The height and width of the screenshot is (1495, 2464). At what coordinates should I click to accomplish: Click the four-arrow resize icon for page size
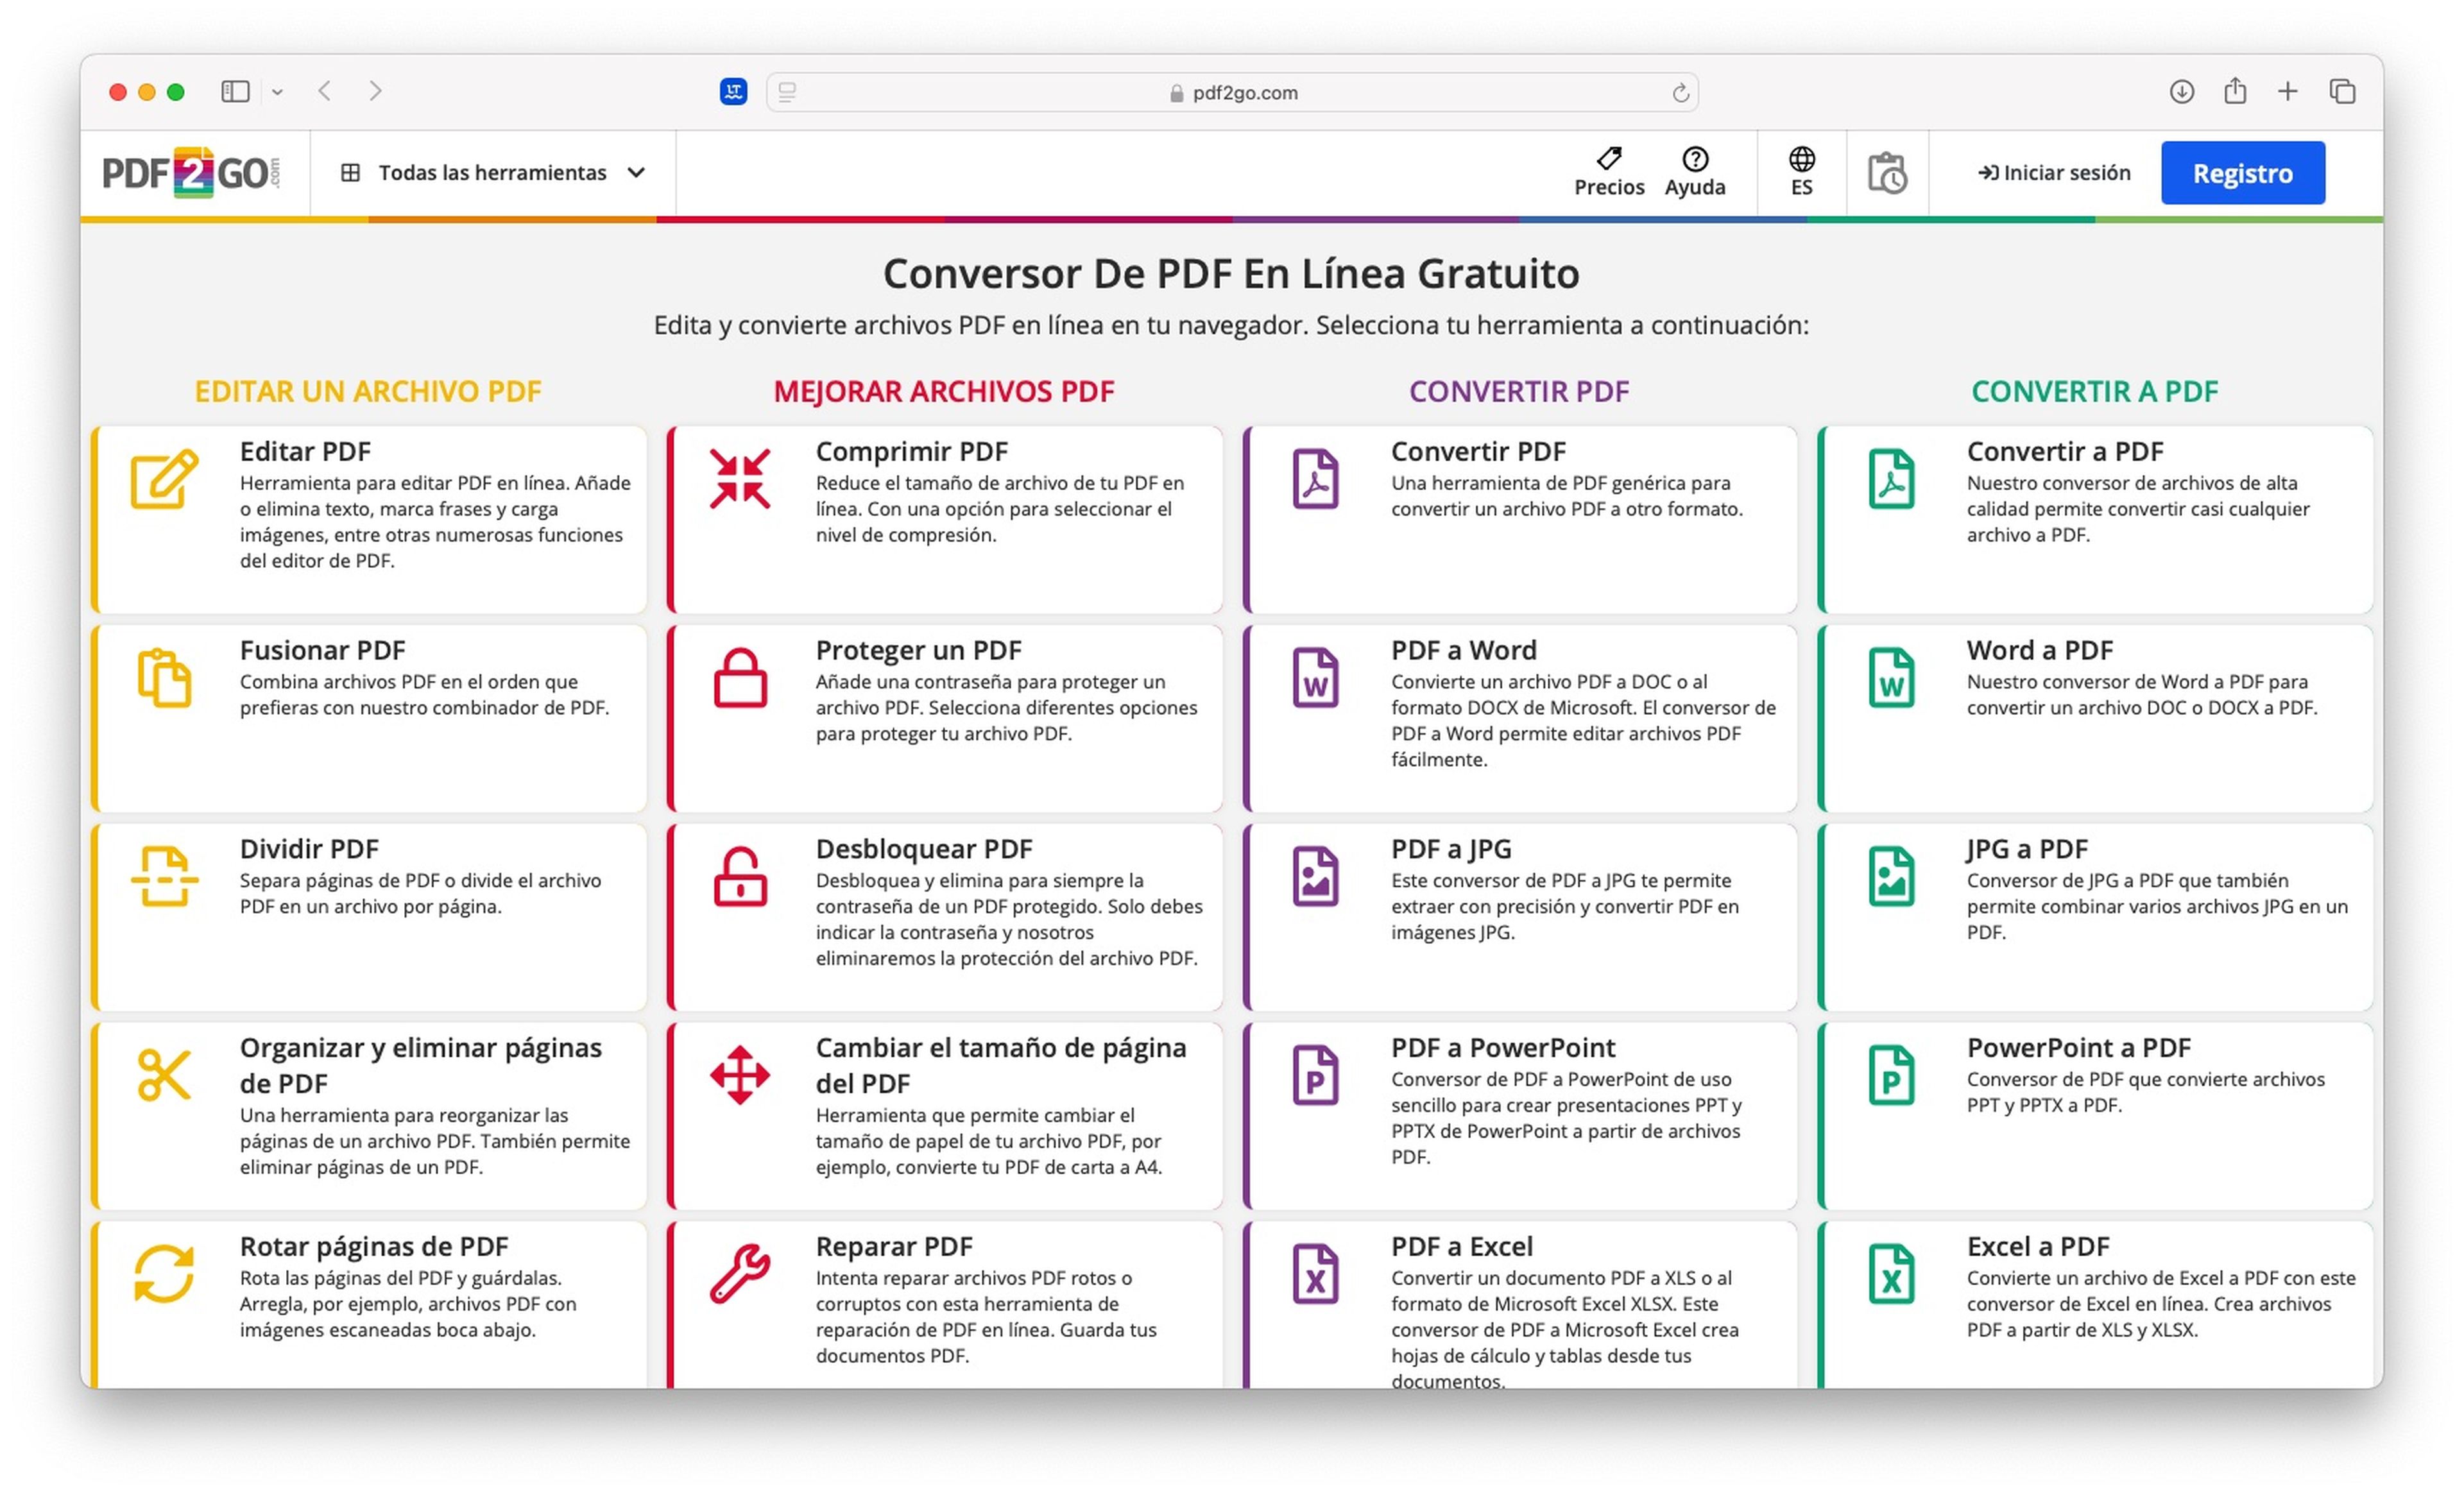pyautogui.click(x=740, y=1075)
